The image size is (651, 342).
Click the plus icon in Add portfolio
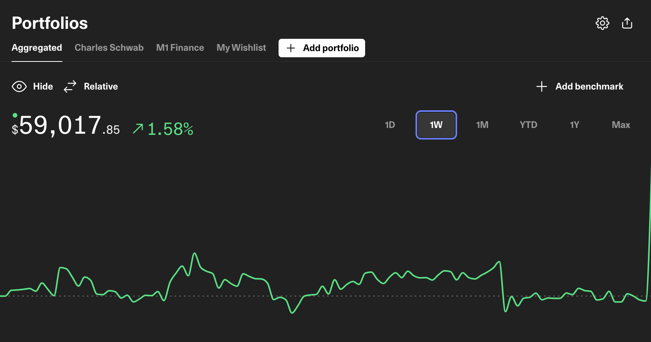click(291, 48)
